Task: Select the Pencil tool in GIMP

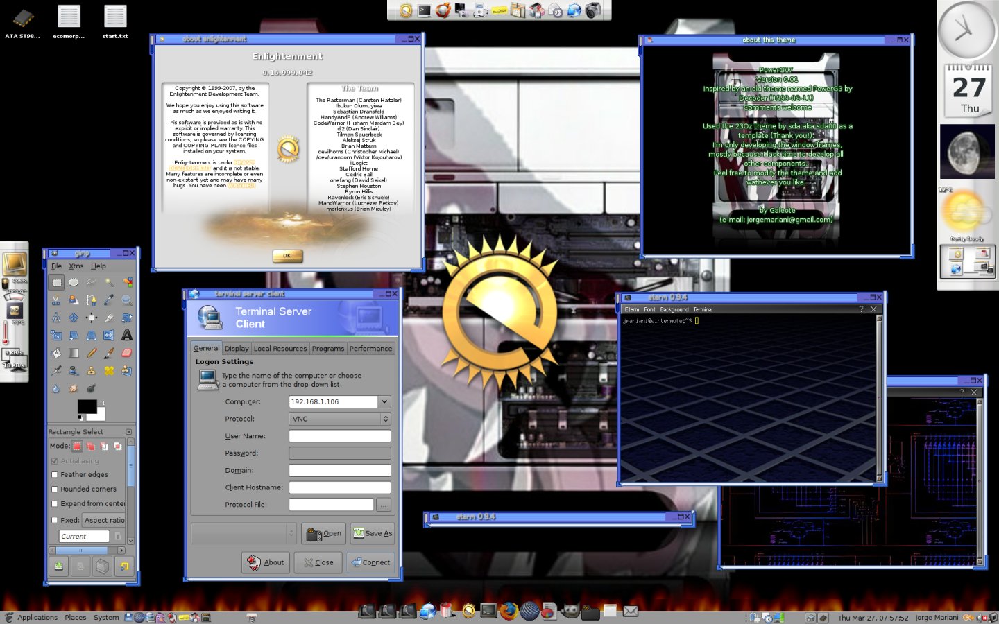Action: point(92,353)
